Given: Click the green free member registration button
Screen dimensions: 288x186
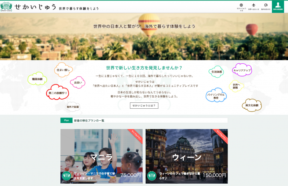Looking at the screenshot, I should (x=278, y=7).
